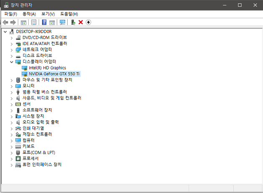Click the 네트워크 어댑터 icon
Viewport: 263px width, 193px height.
pos(18,50)
